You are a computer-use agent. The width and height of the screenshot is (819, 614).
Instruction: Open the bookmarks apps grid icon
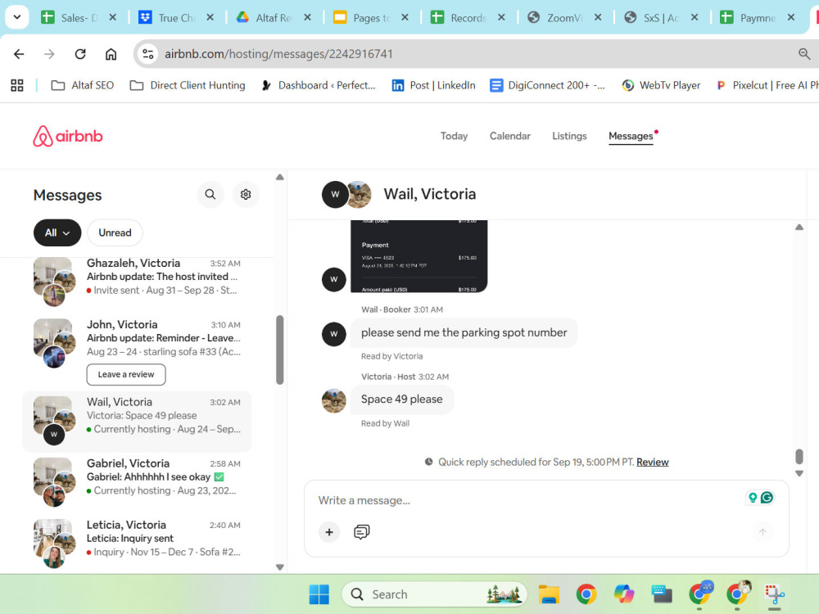[x=17, y=85]
